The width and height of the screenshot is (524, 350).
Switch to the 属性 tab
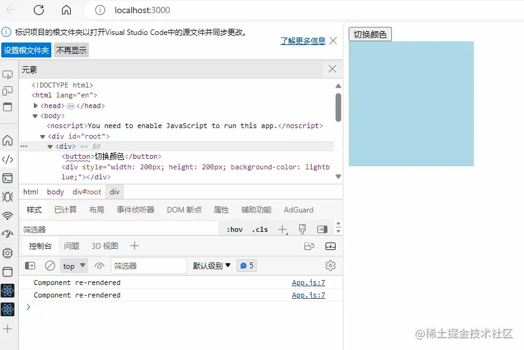tap(221, 210)
